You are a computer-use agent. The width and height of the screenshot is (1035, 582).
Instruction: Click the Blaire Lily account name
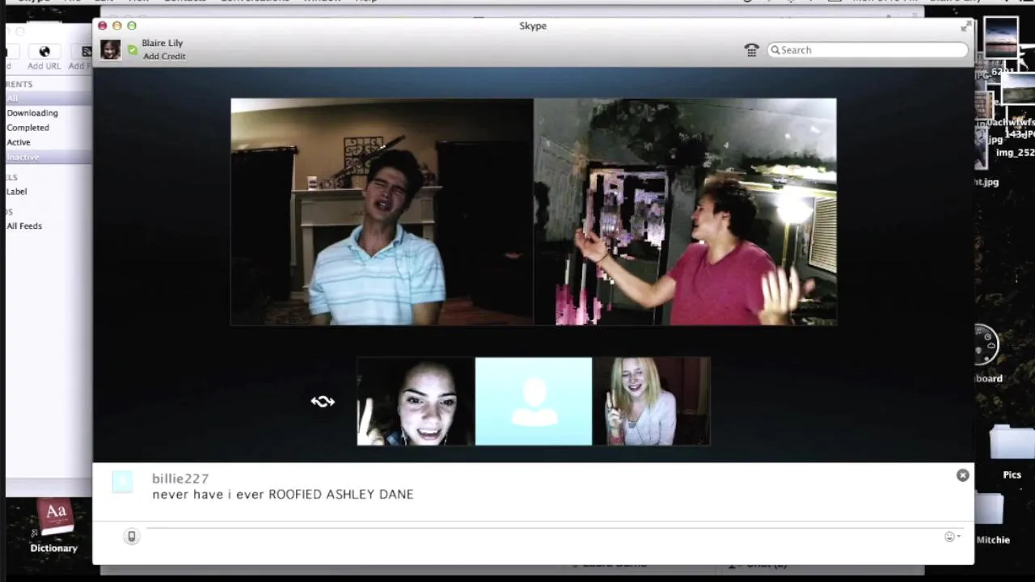163,43
